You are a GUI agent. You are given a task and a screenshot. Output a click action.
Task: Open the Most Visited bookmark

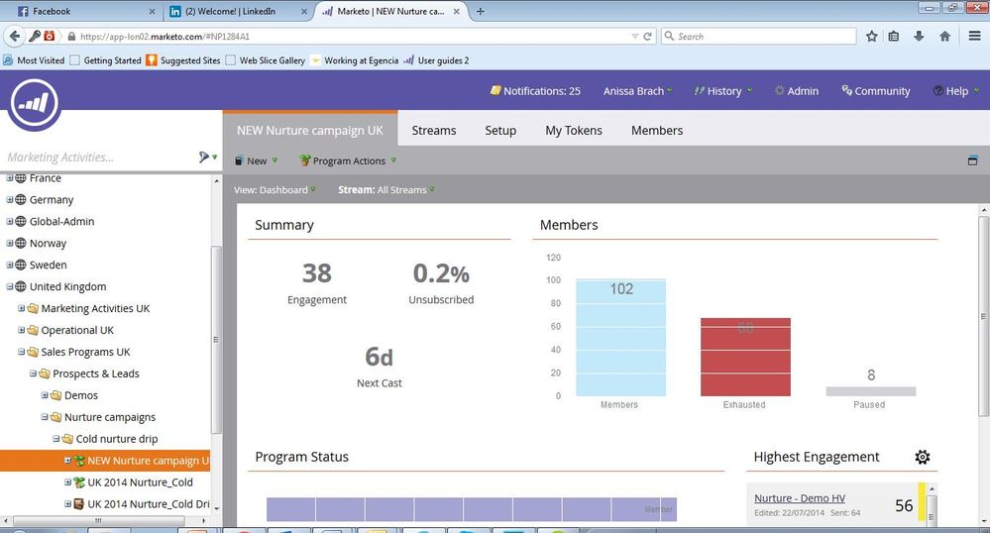(34, 60)
